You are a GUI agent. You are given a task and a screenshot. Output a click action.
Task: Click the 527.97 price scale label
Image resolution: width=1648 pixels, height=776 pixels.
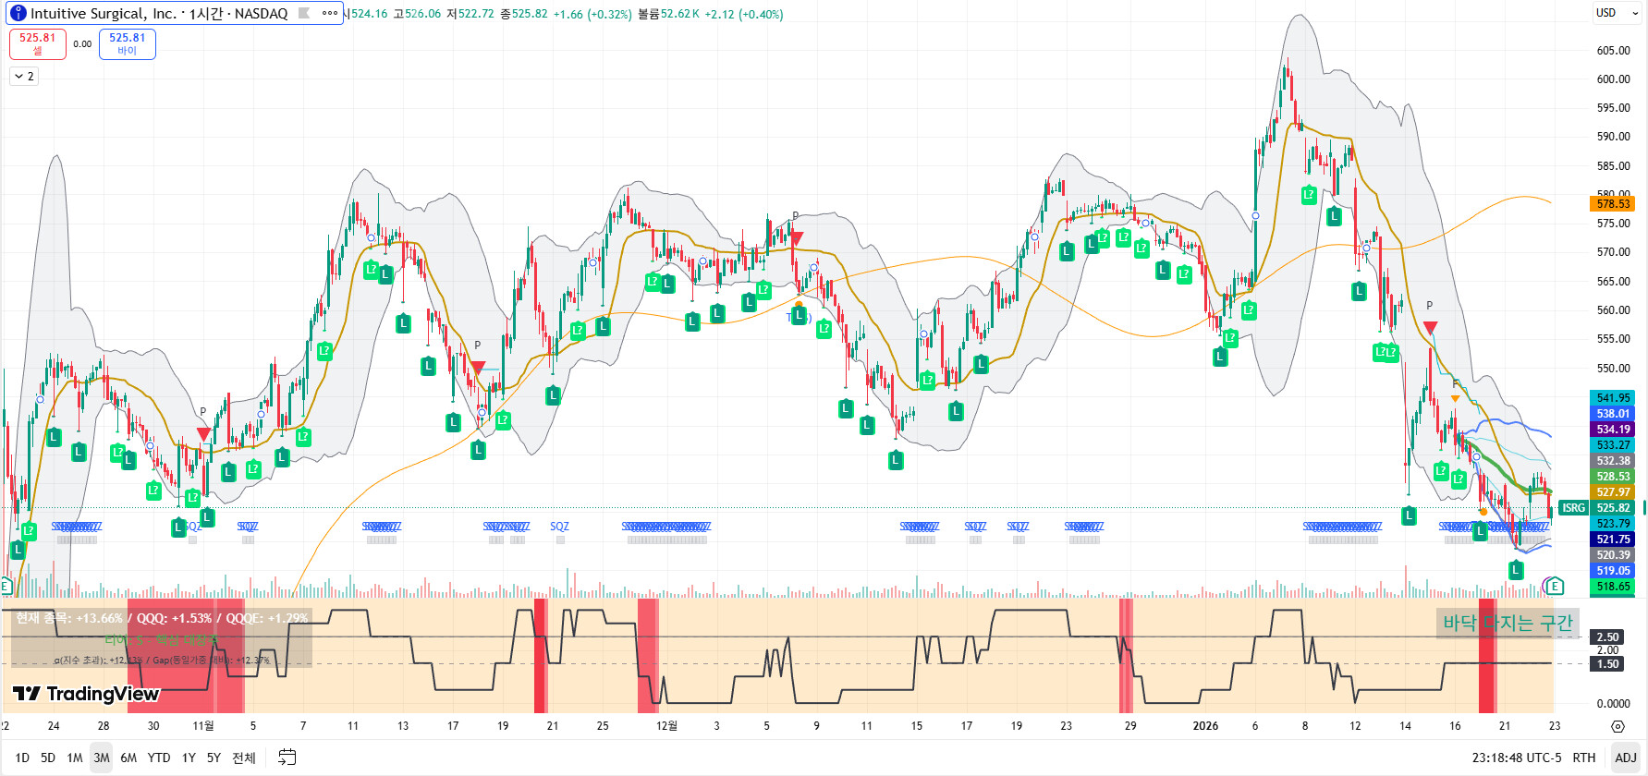[x=1613, y=492]
